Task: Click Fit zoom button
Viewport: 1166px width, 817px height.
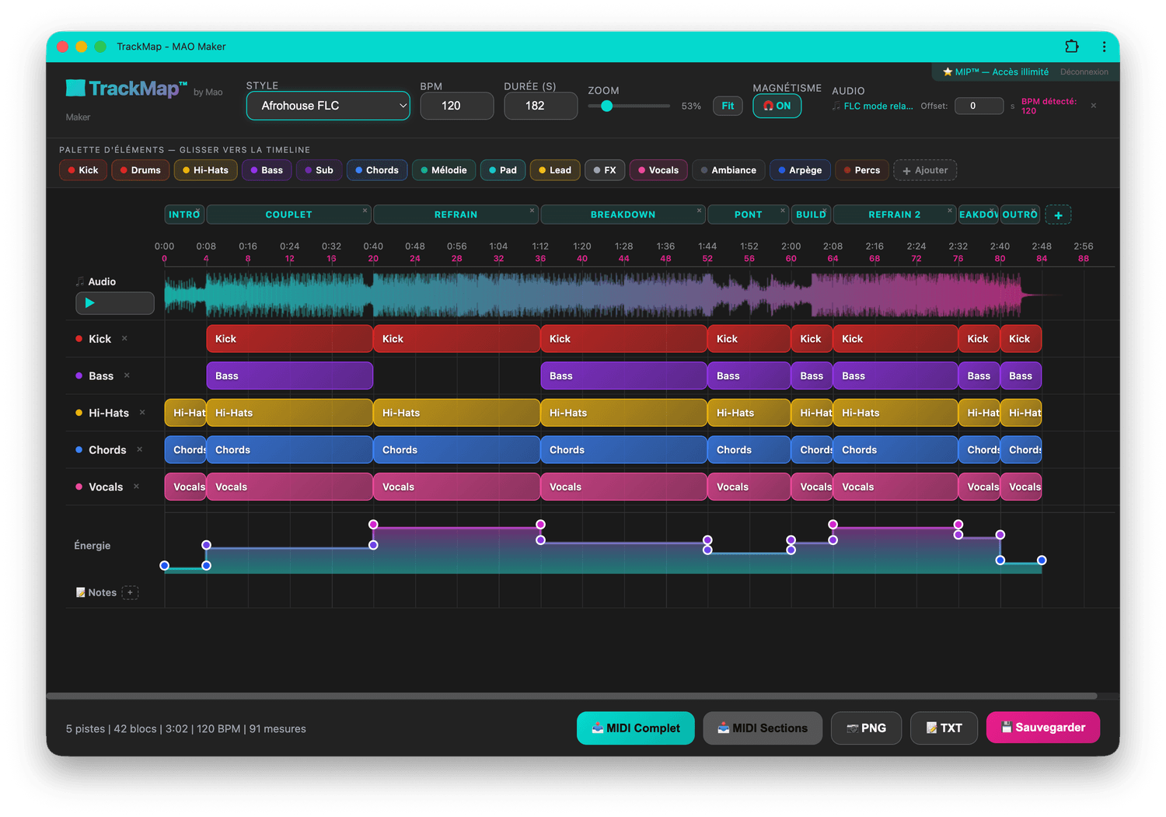Action: pyautogui.click(x=728, y=106)
